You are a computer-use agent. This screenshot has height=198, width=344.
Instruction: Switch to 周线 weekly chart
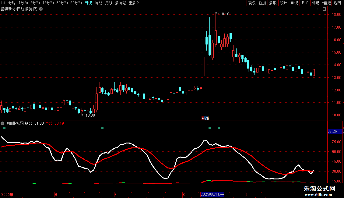coord(99,3)
